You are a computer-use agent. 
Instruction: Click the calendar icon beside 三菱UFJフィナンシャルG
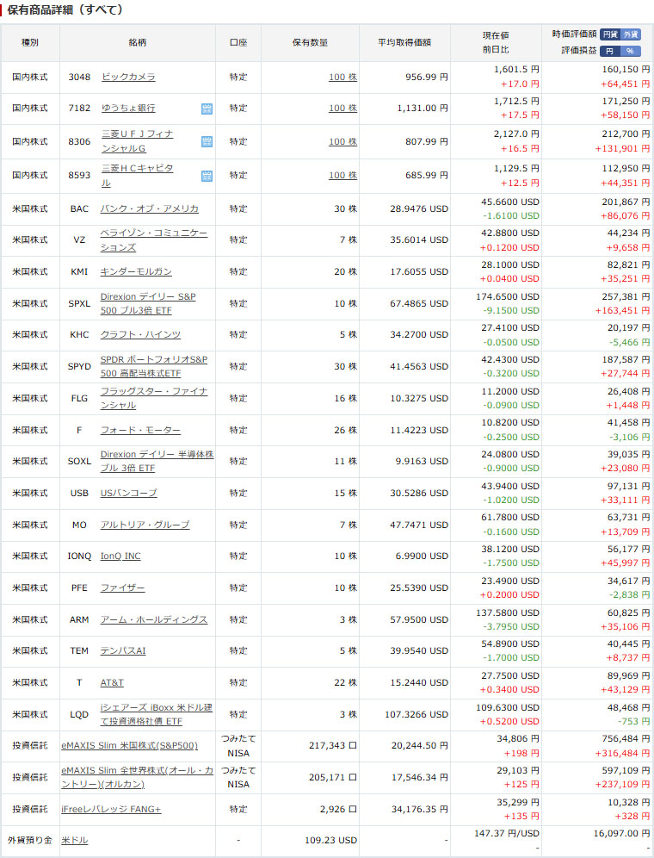point(207,141)
